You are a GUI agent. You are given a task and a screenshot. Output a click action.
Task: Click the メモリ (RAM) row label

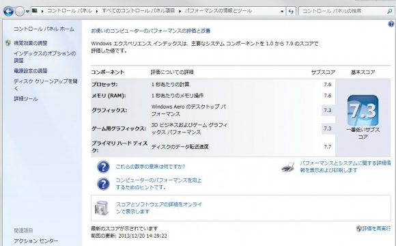pos(109,96)
